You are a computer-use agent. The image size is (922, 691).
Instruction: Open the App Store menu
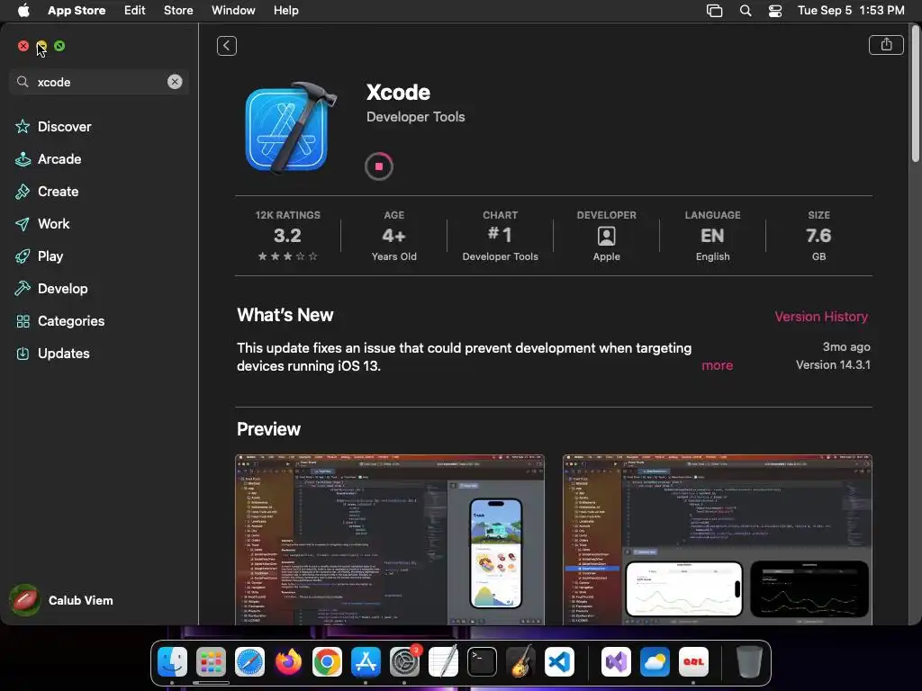[x=77, y=10]
